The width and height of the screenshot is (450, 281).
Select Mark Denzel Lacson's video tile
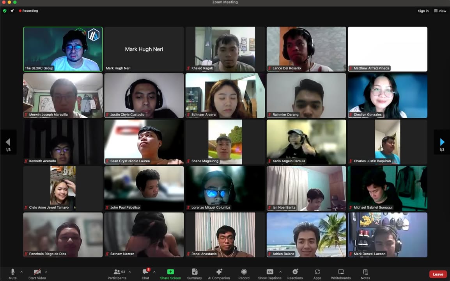click(388, 235)
